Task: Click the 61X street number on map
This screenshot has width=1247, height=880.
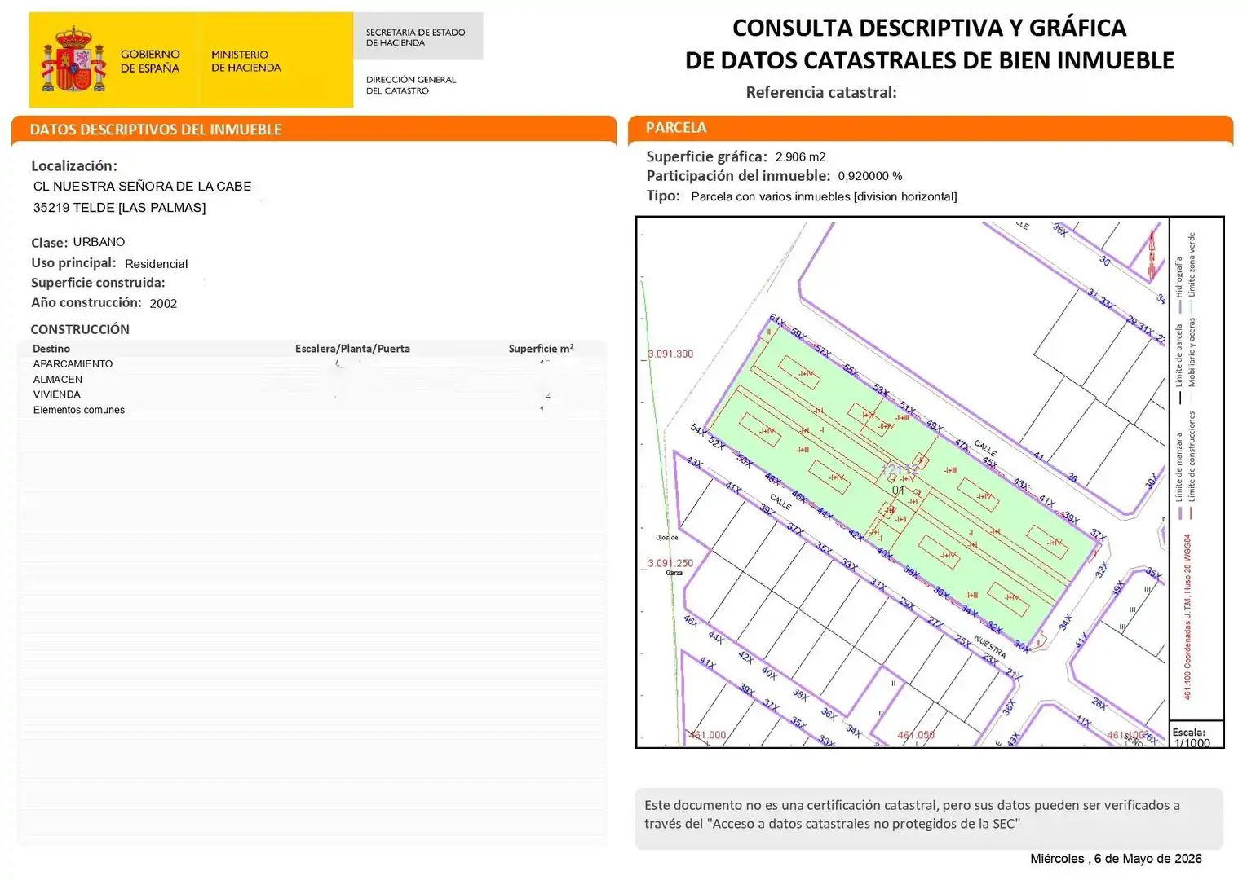Action: pyautogui.click(x=776, y=321)
